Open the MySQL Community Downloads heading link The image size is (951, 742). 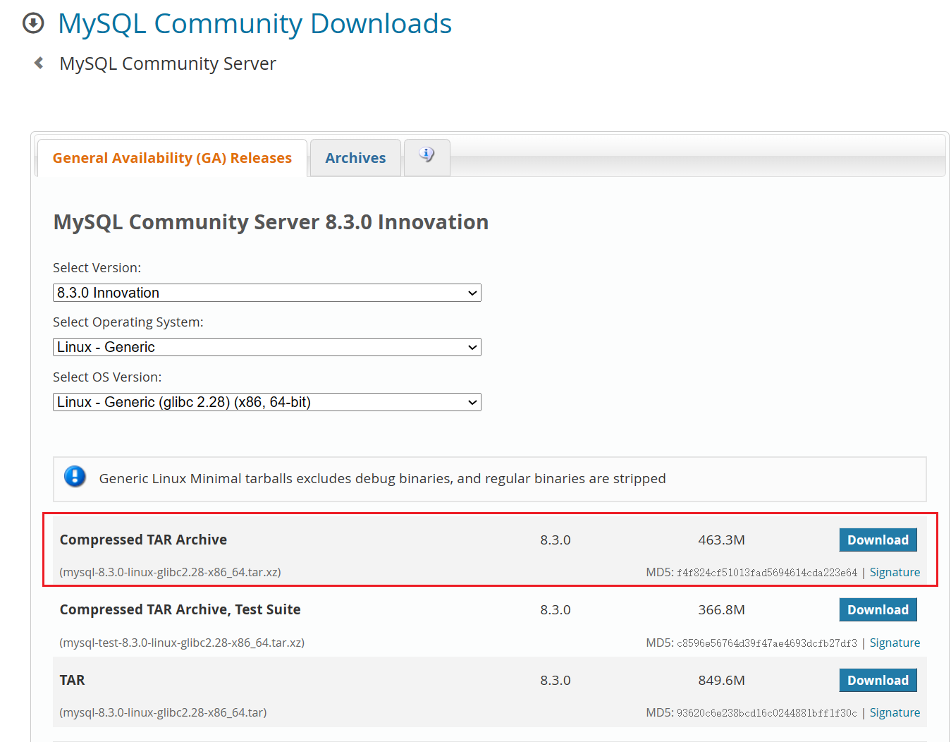pos(254,24)
